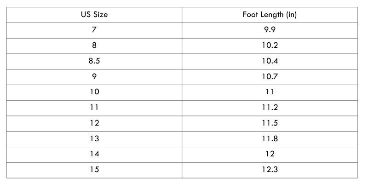Select the 9.9 foot length cell

(270, 30)
